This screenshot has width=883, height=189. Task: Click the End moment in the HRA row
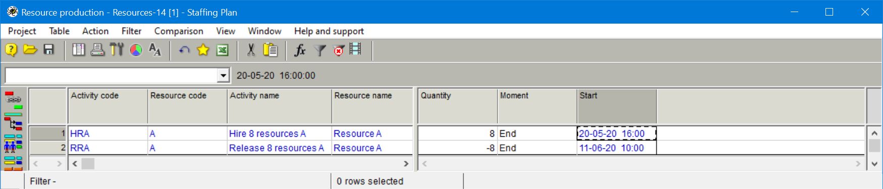point(537,134)
